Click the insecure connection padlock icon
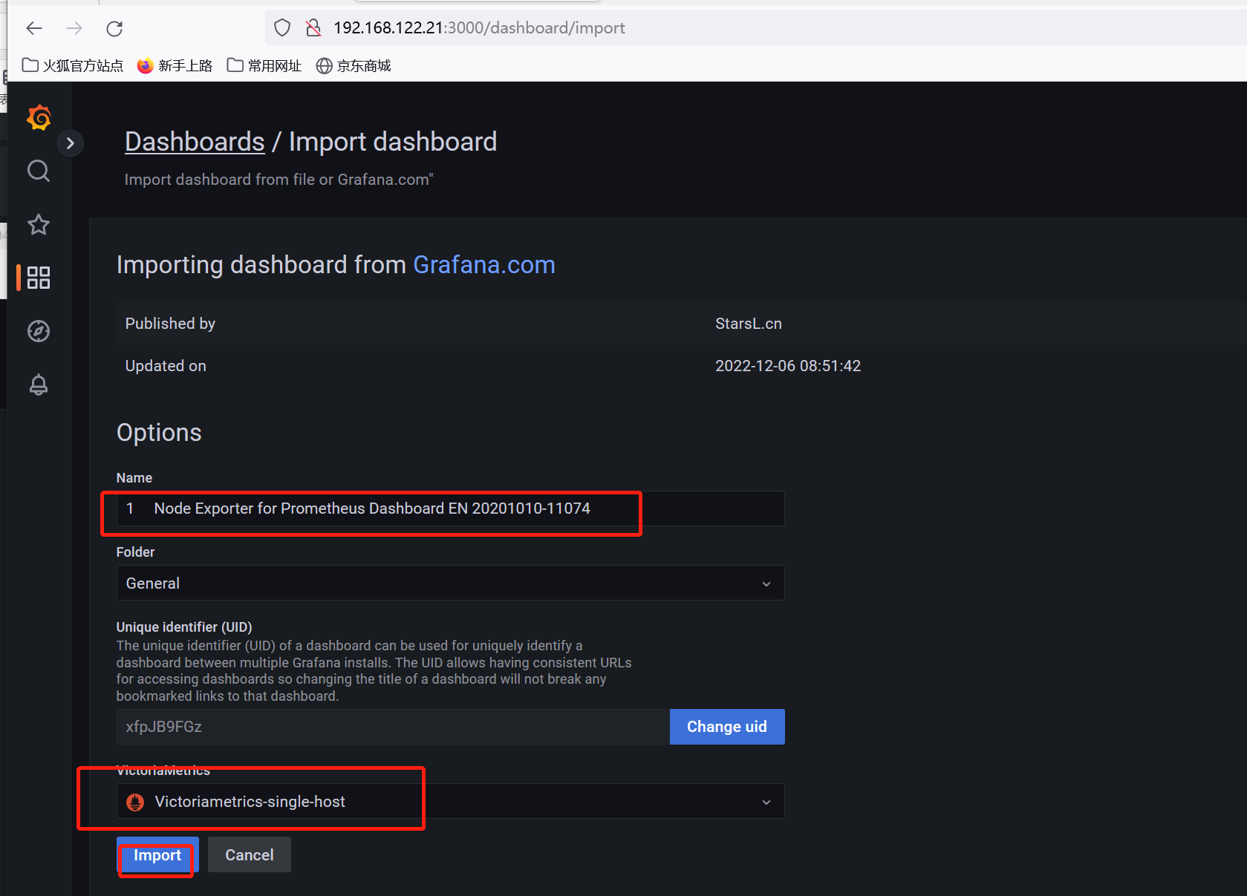This screenshot has height=896, width=1247. click(313, 28)
